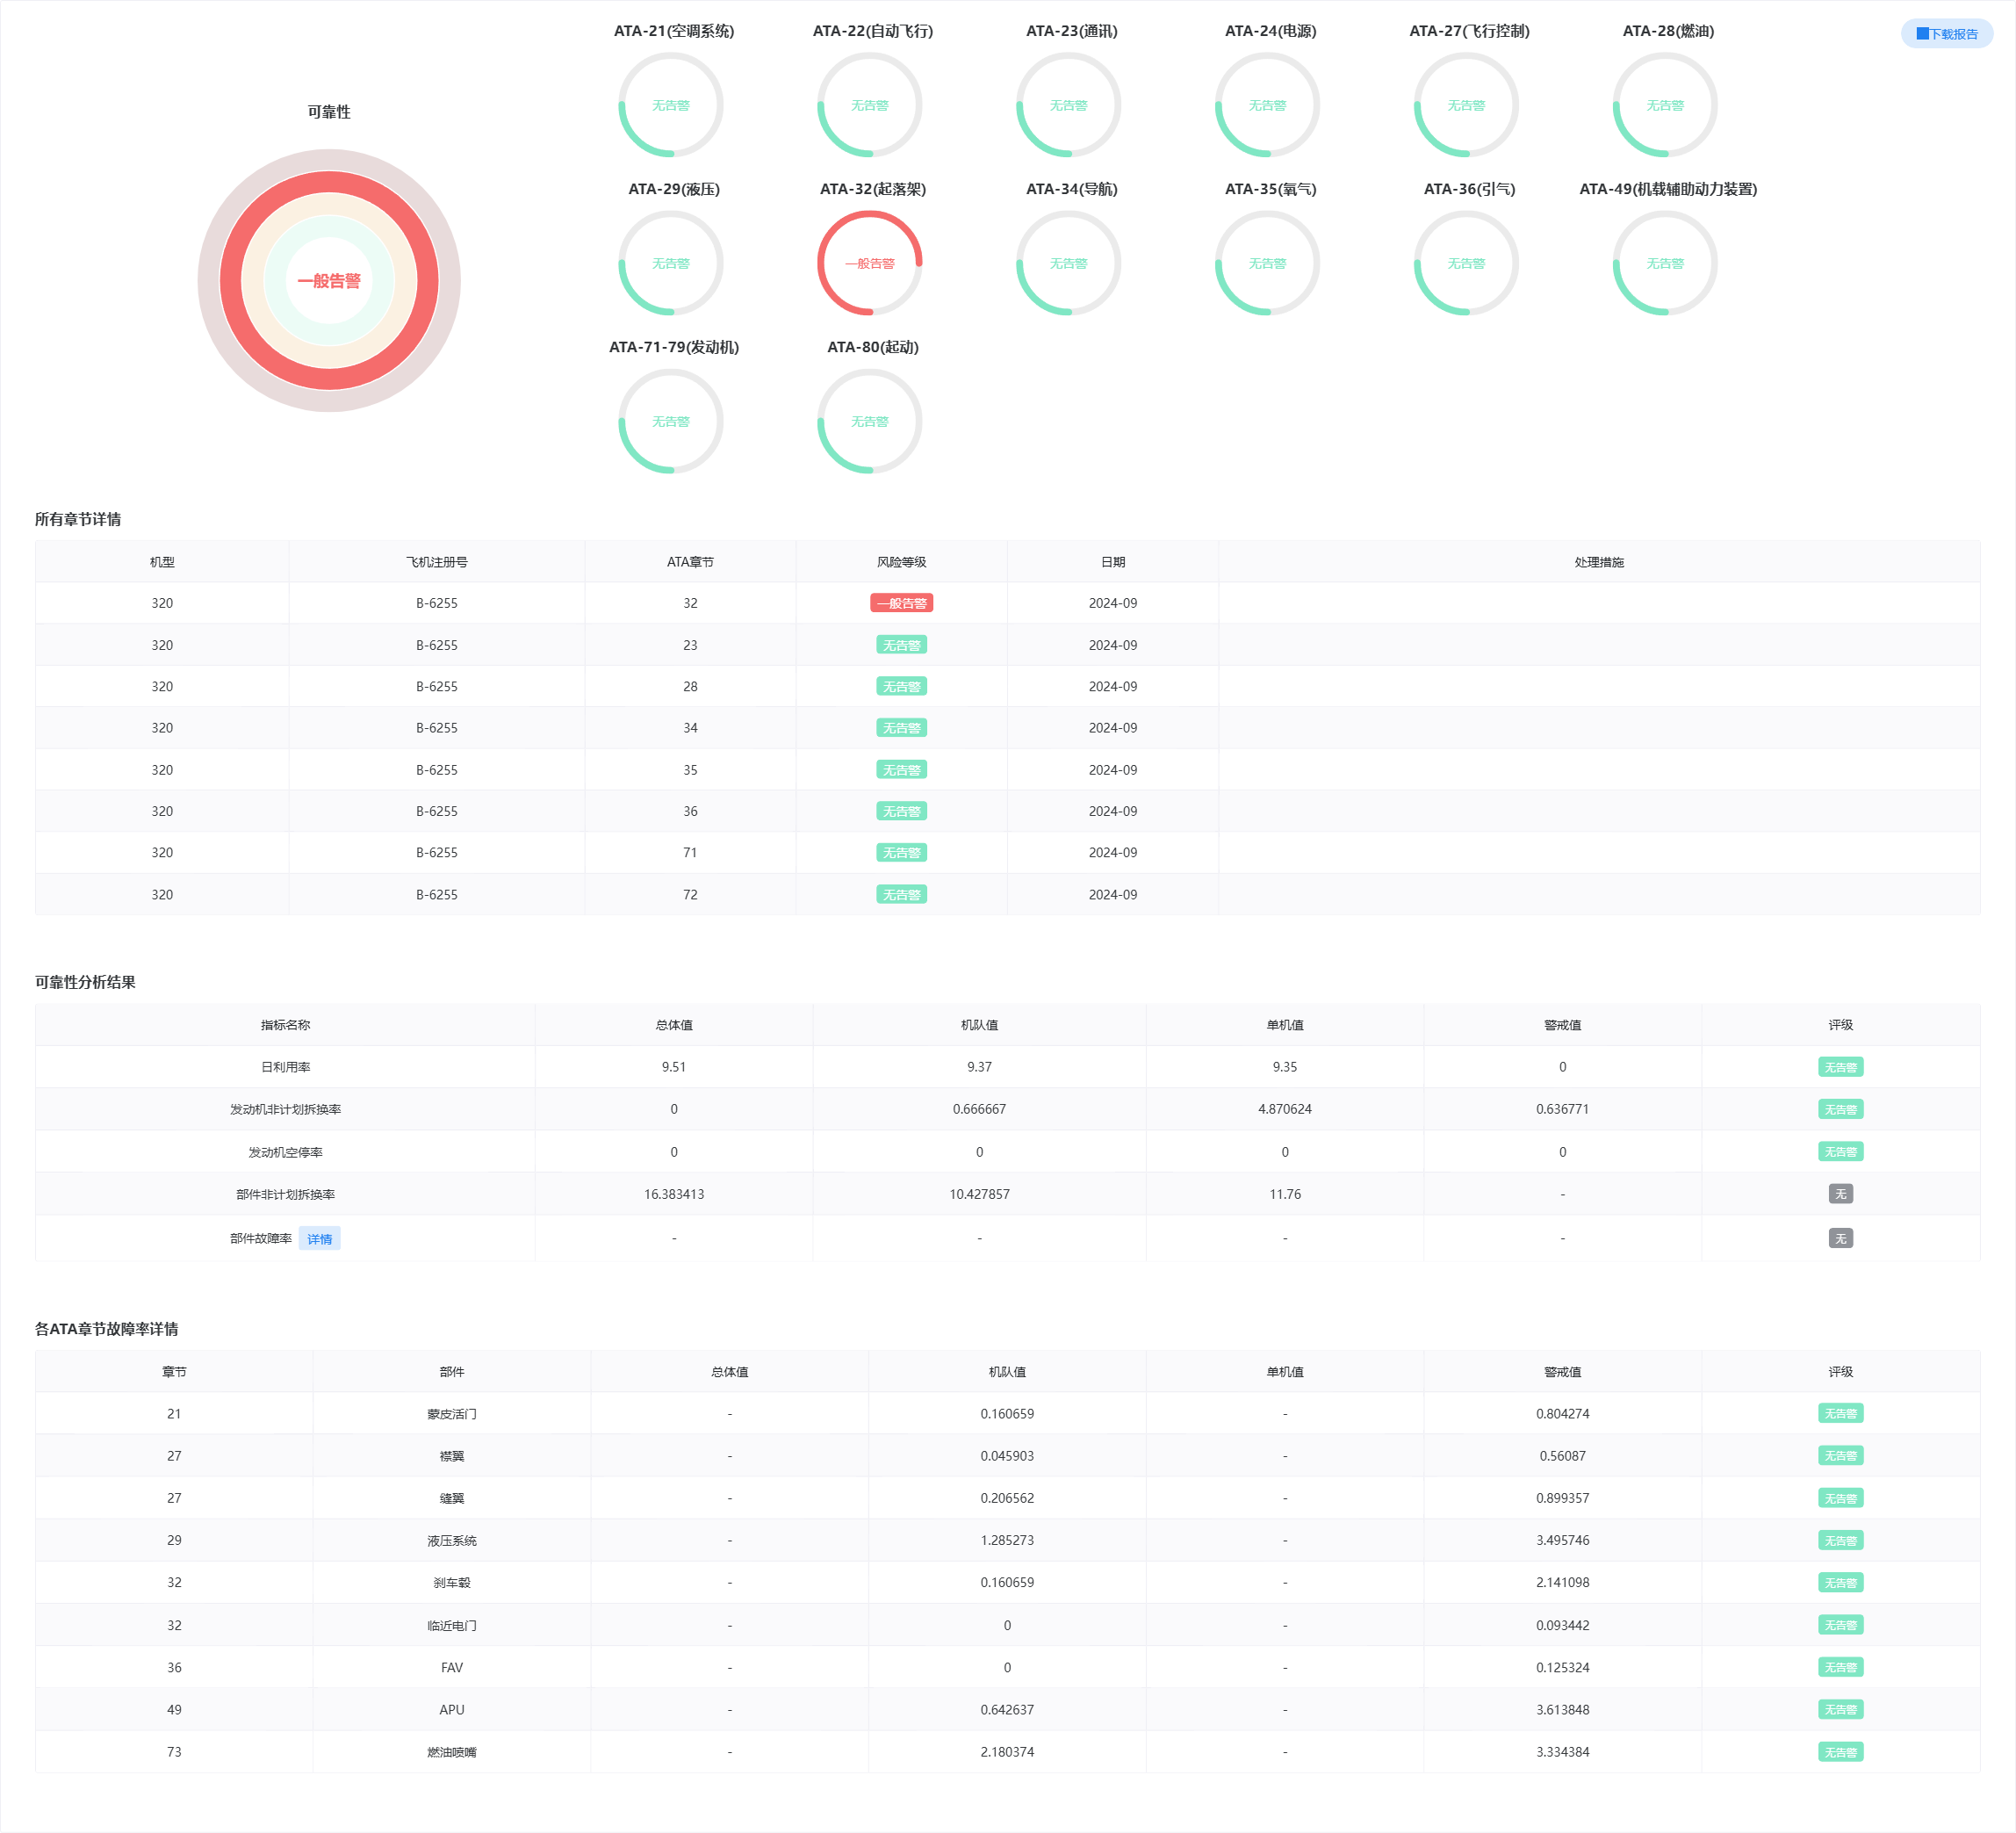Click the gray 无 badge for 部件故障率
Image resolution: width=2016 pixels, height=1833 pixels.
[x=1840, y=1238]
